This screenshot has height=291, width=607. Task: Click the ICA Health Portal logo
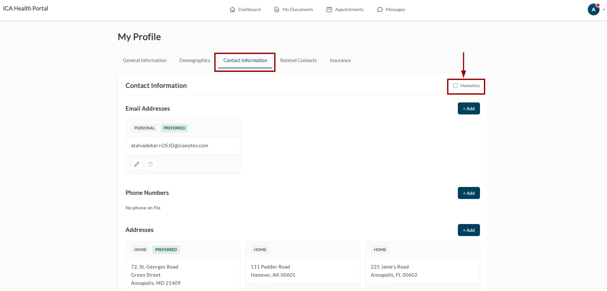[x=25, y=8]
